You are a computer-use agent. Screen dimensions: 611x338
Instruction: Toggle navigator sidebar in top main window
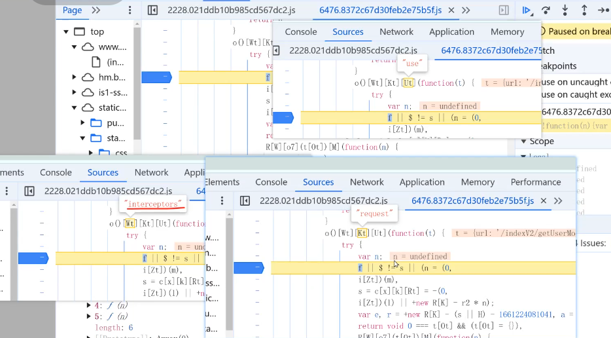tap(153, 10)
